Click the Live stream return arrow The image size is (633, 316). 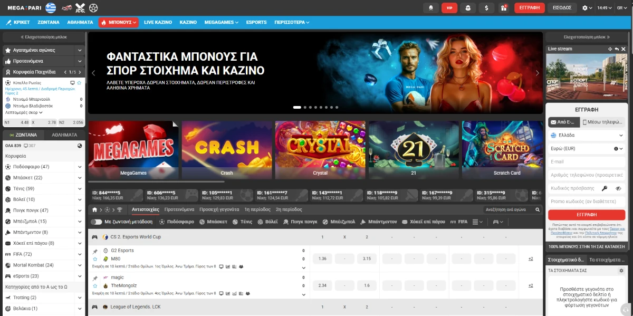click(x=617, y=49)
